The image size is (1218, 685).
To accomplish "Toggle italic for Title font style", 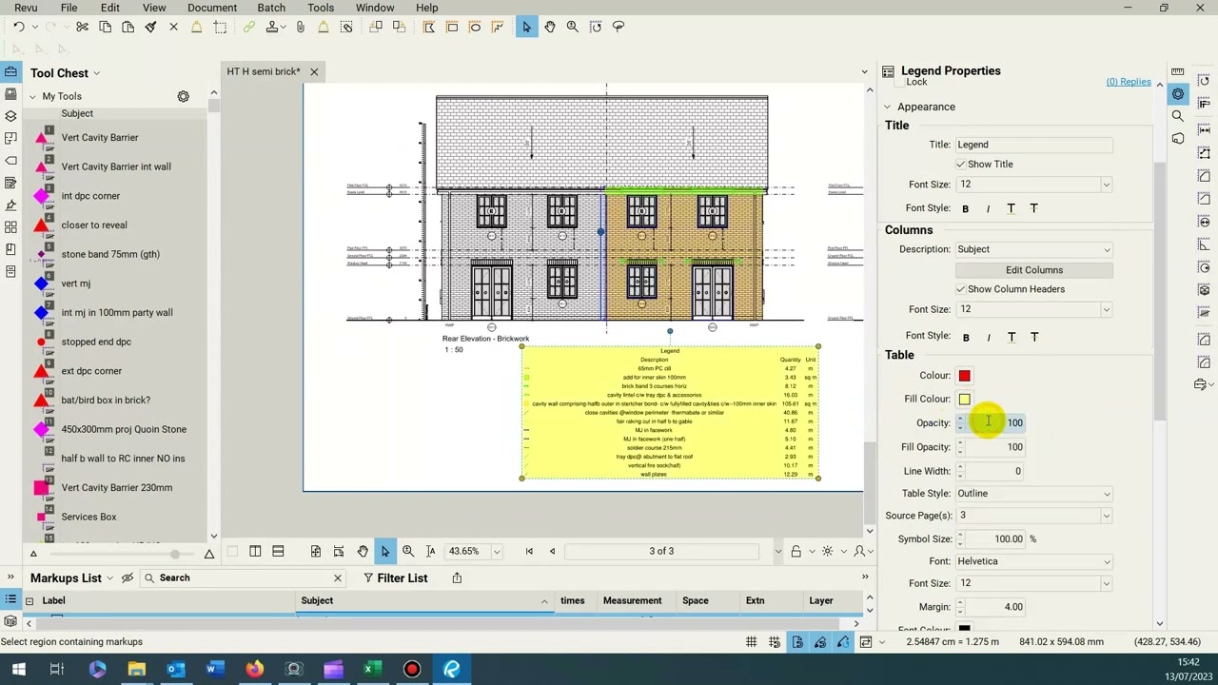I will pyautogui.click(x=988, y=209).
